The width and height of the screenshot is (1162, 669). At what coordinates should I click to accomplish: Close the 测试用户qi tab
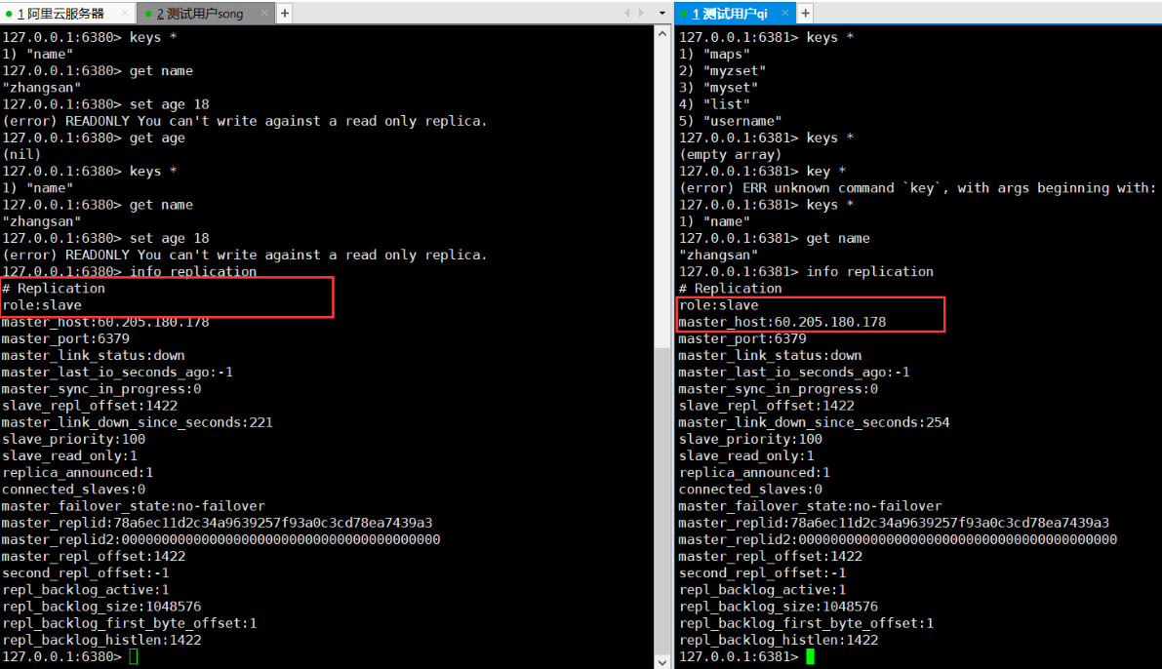[784, 14]
